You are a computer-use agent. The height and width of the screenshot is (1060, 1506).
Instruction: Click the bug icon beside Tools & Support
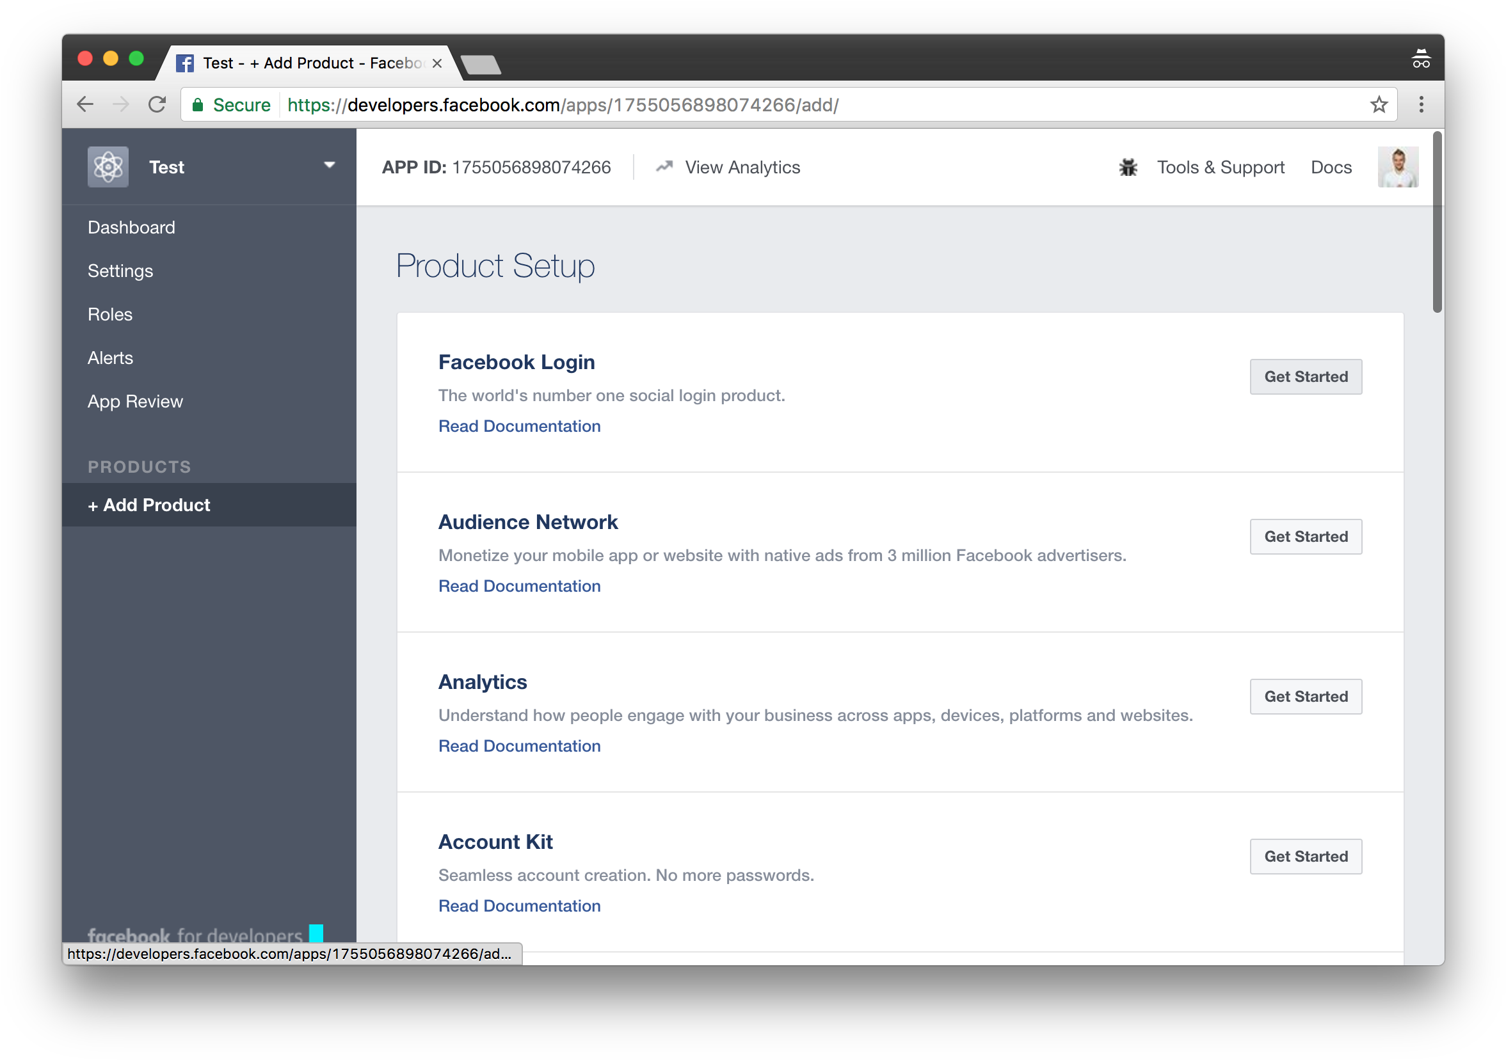pos(1128,167)
